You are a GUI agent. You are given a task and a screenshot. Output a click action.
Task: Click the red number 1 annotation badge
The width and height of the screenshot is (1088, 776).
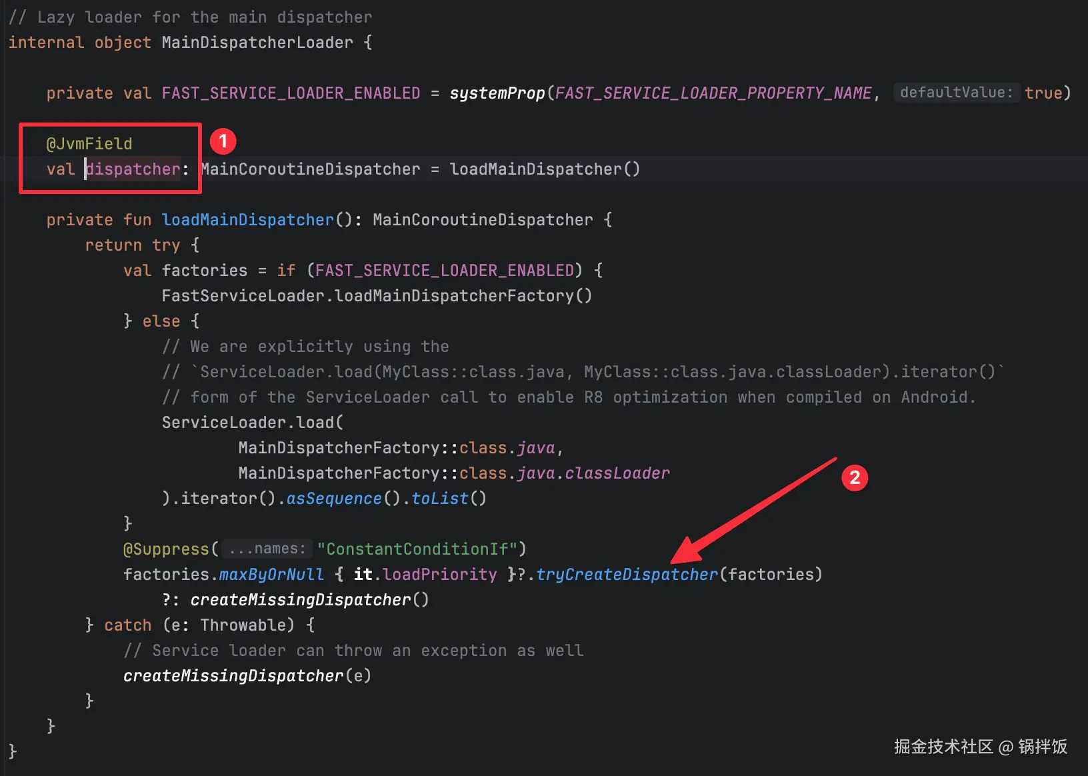point(223,141)
